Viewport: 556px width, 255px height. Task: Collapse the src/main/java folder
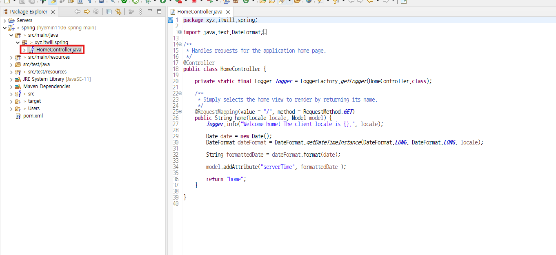click(11, 35)
